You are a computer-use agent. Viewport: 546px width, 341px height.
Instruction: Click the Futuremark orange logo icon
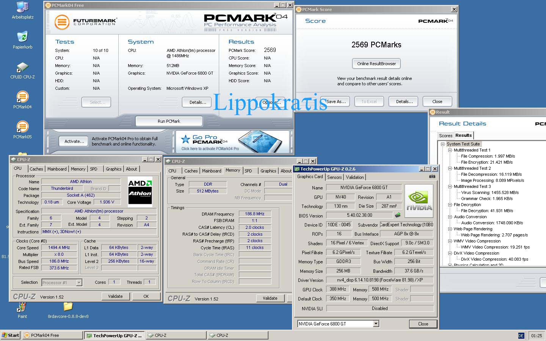(62, 22)
